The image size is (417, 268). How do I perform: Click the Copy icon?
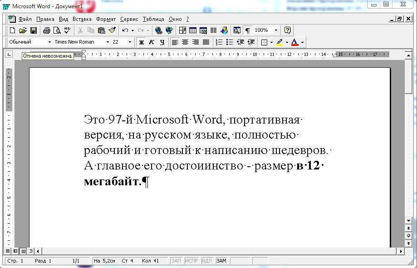(x=91, y=30)
